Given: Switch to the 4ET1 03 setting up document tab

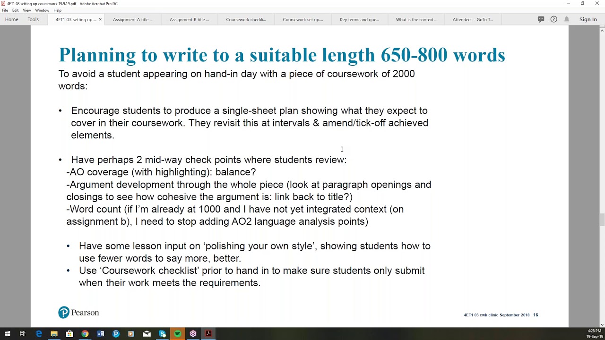Looking at the screenshot, I should pos(76,20).
